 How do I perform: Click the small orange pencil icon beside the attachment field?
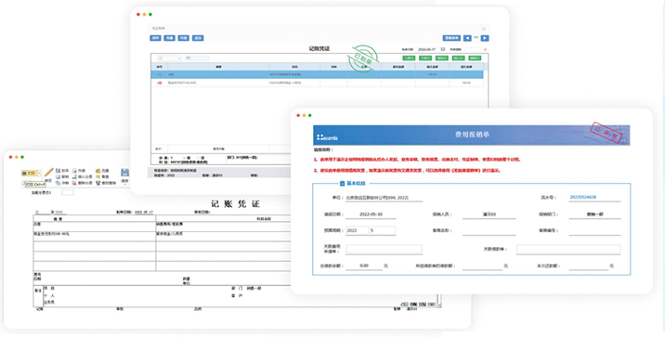tap(486, 49)
